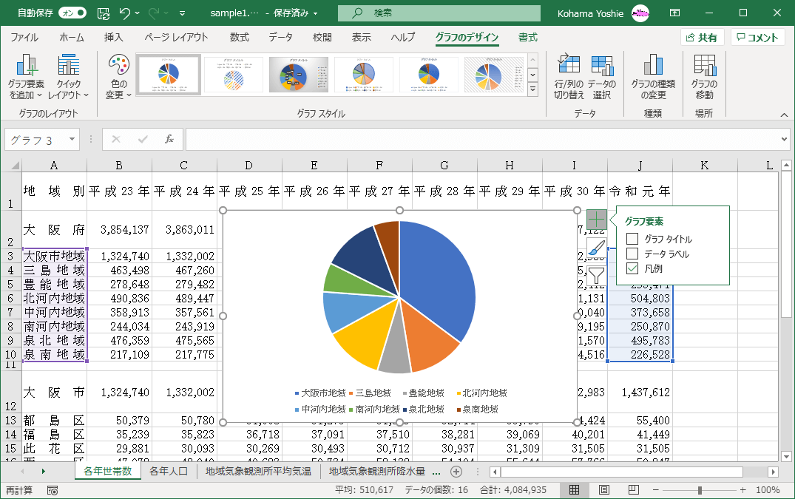Open Customize Quick Access Toolbar dropdown
Viewport: 795px width, 499px height.
pos(183,13)
